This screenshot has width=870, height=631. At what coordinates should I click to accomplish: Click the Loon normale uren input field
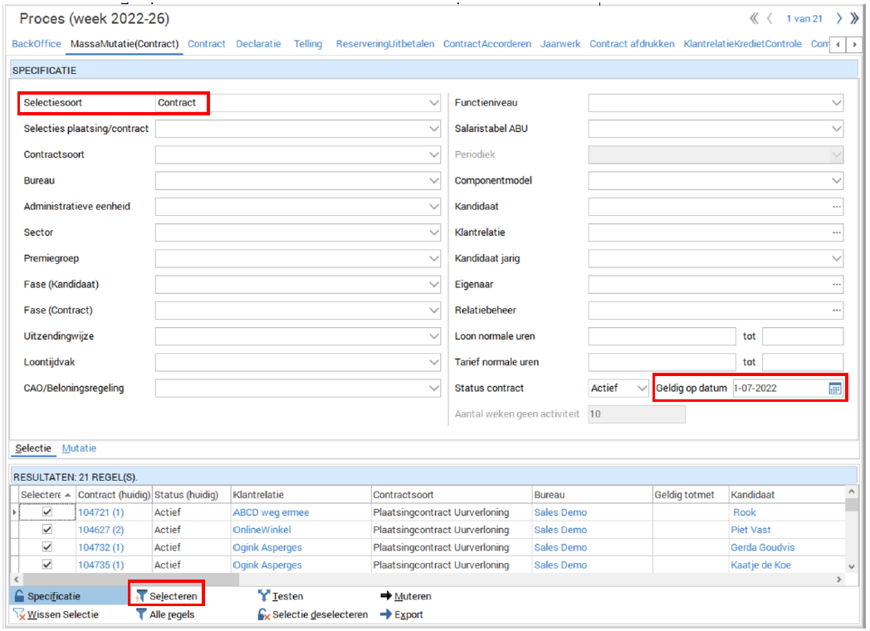click(x=662, y=336)
